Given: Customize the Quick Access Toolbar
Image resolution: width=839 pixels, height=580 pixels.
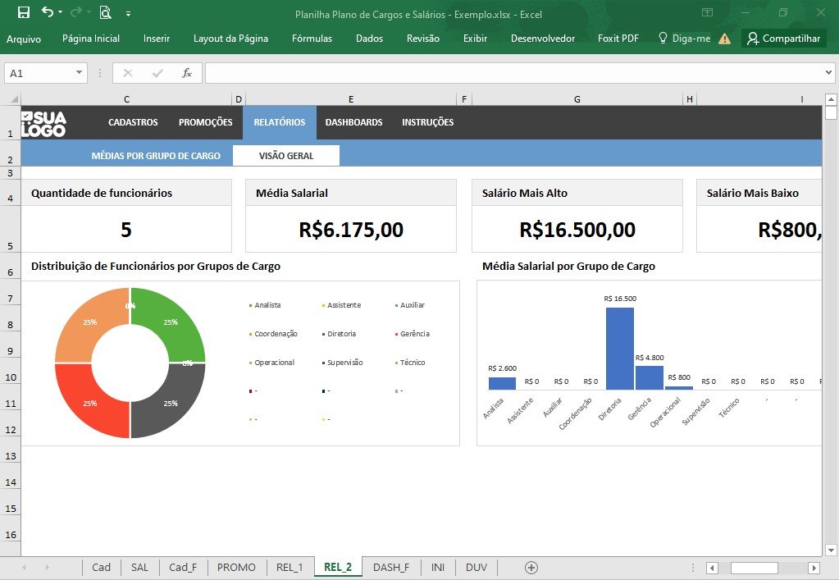Looking at the screenshot, I should click(x=129, y=14).
